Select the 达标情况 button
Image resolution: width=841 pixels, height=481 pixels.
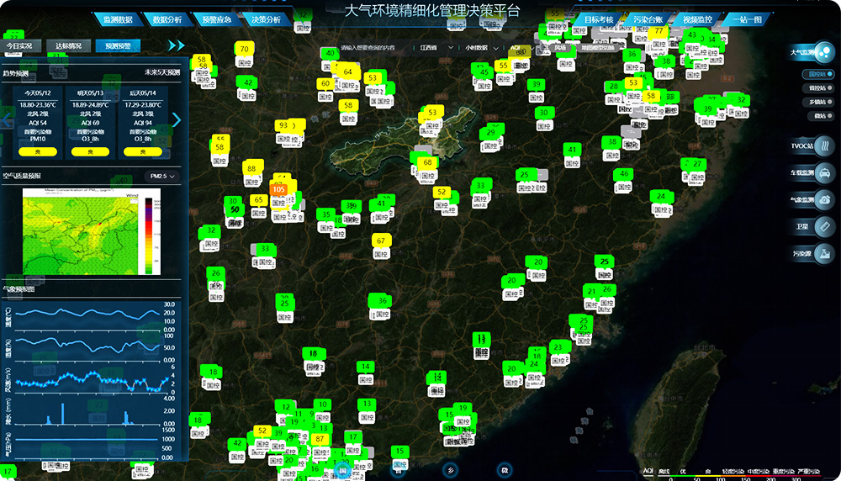pyautogui.click(x=69, y=45)
